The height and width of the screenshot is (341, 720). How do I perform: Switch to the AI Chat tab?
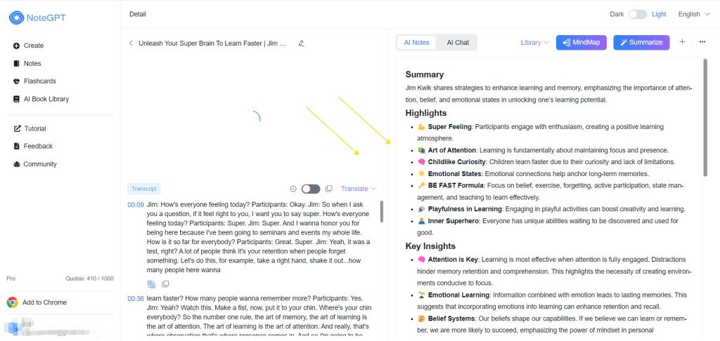(458, 43)
